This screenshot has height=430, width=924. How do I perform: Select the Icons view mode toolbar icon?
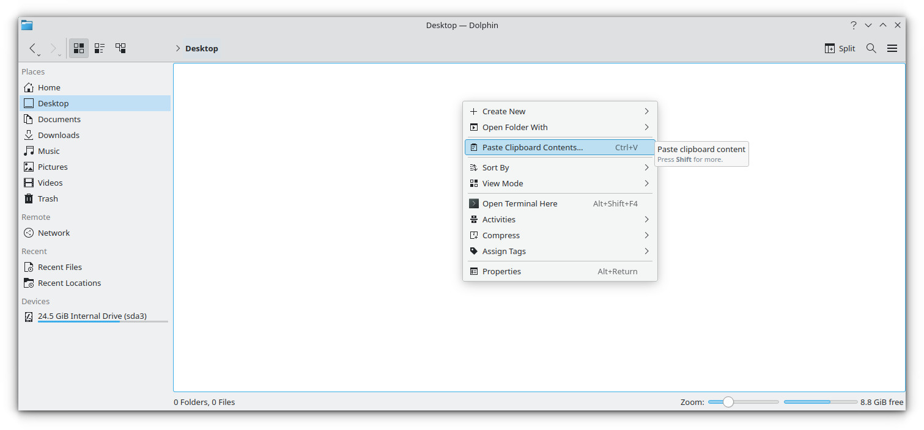tap(78, 48)
